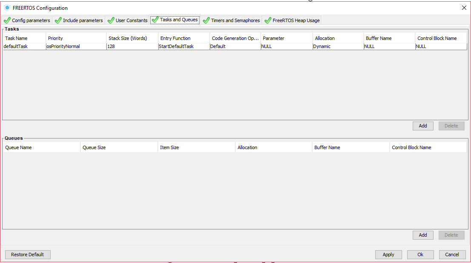
Task: Select the User Constants tab
Action: pos(127,20)
